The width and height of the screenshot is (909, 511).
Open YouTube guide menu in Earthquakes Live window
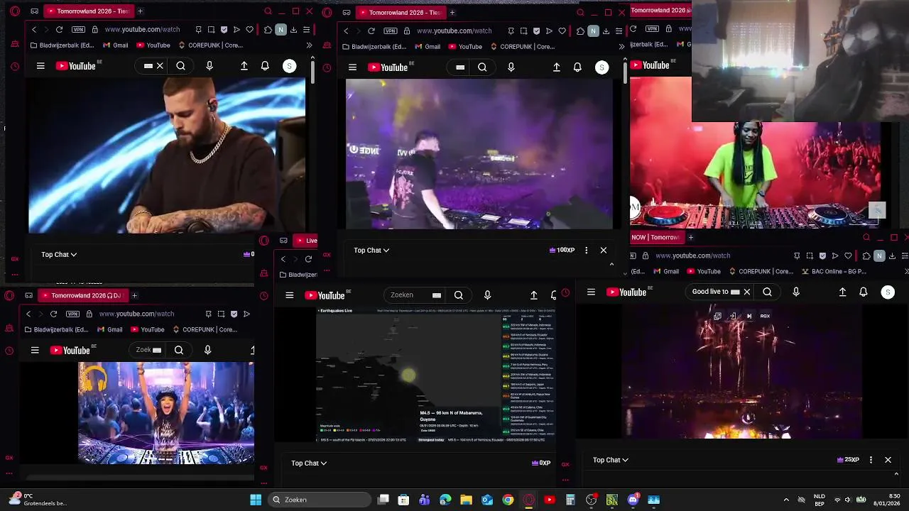pyautogui.click(x=289, y=295)
